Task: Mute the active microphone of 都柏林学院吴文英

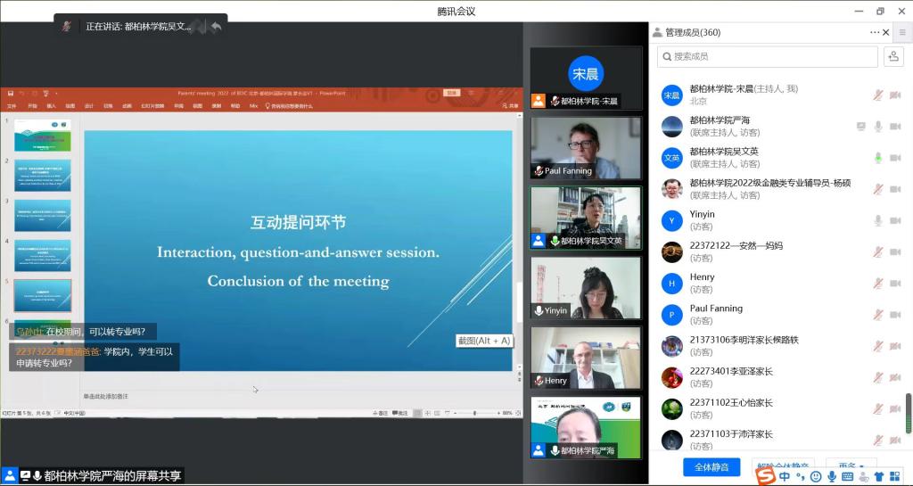Action: 877,158
